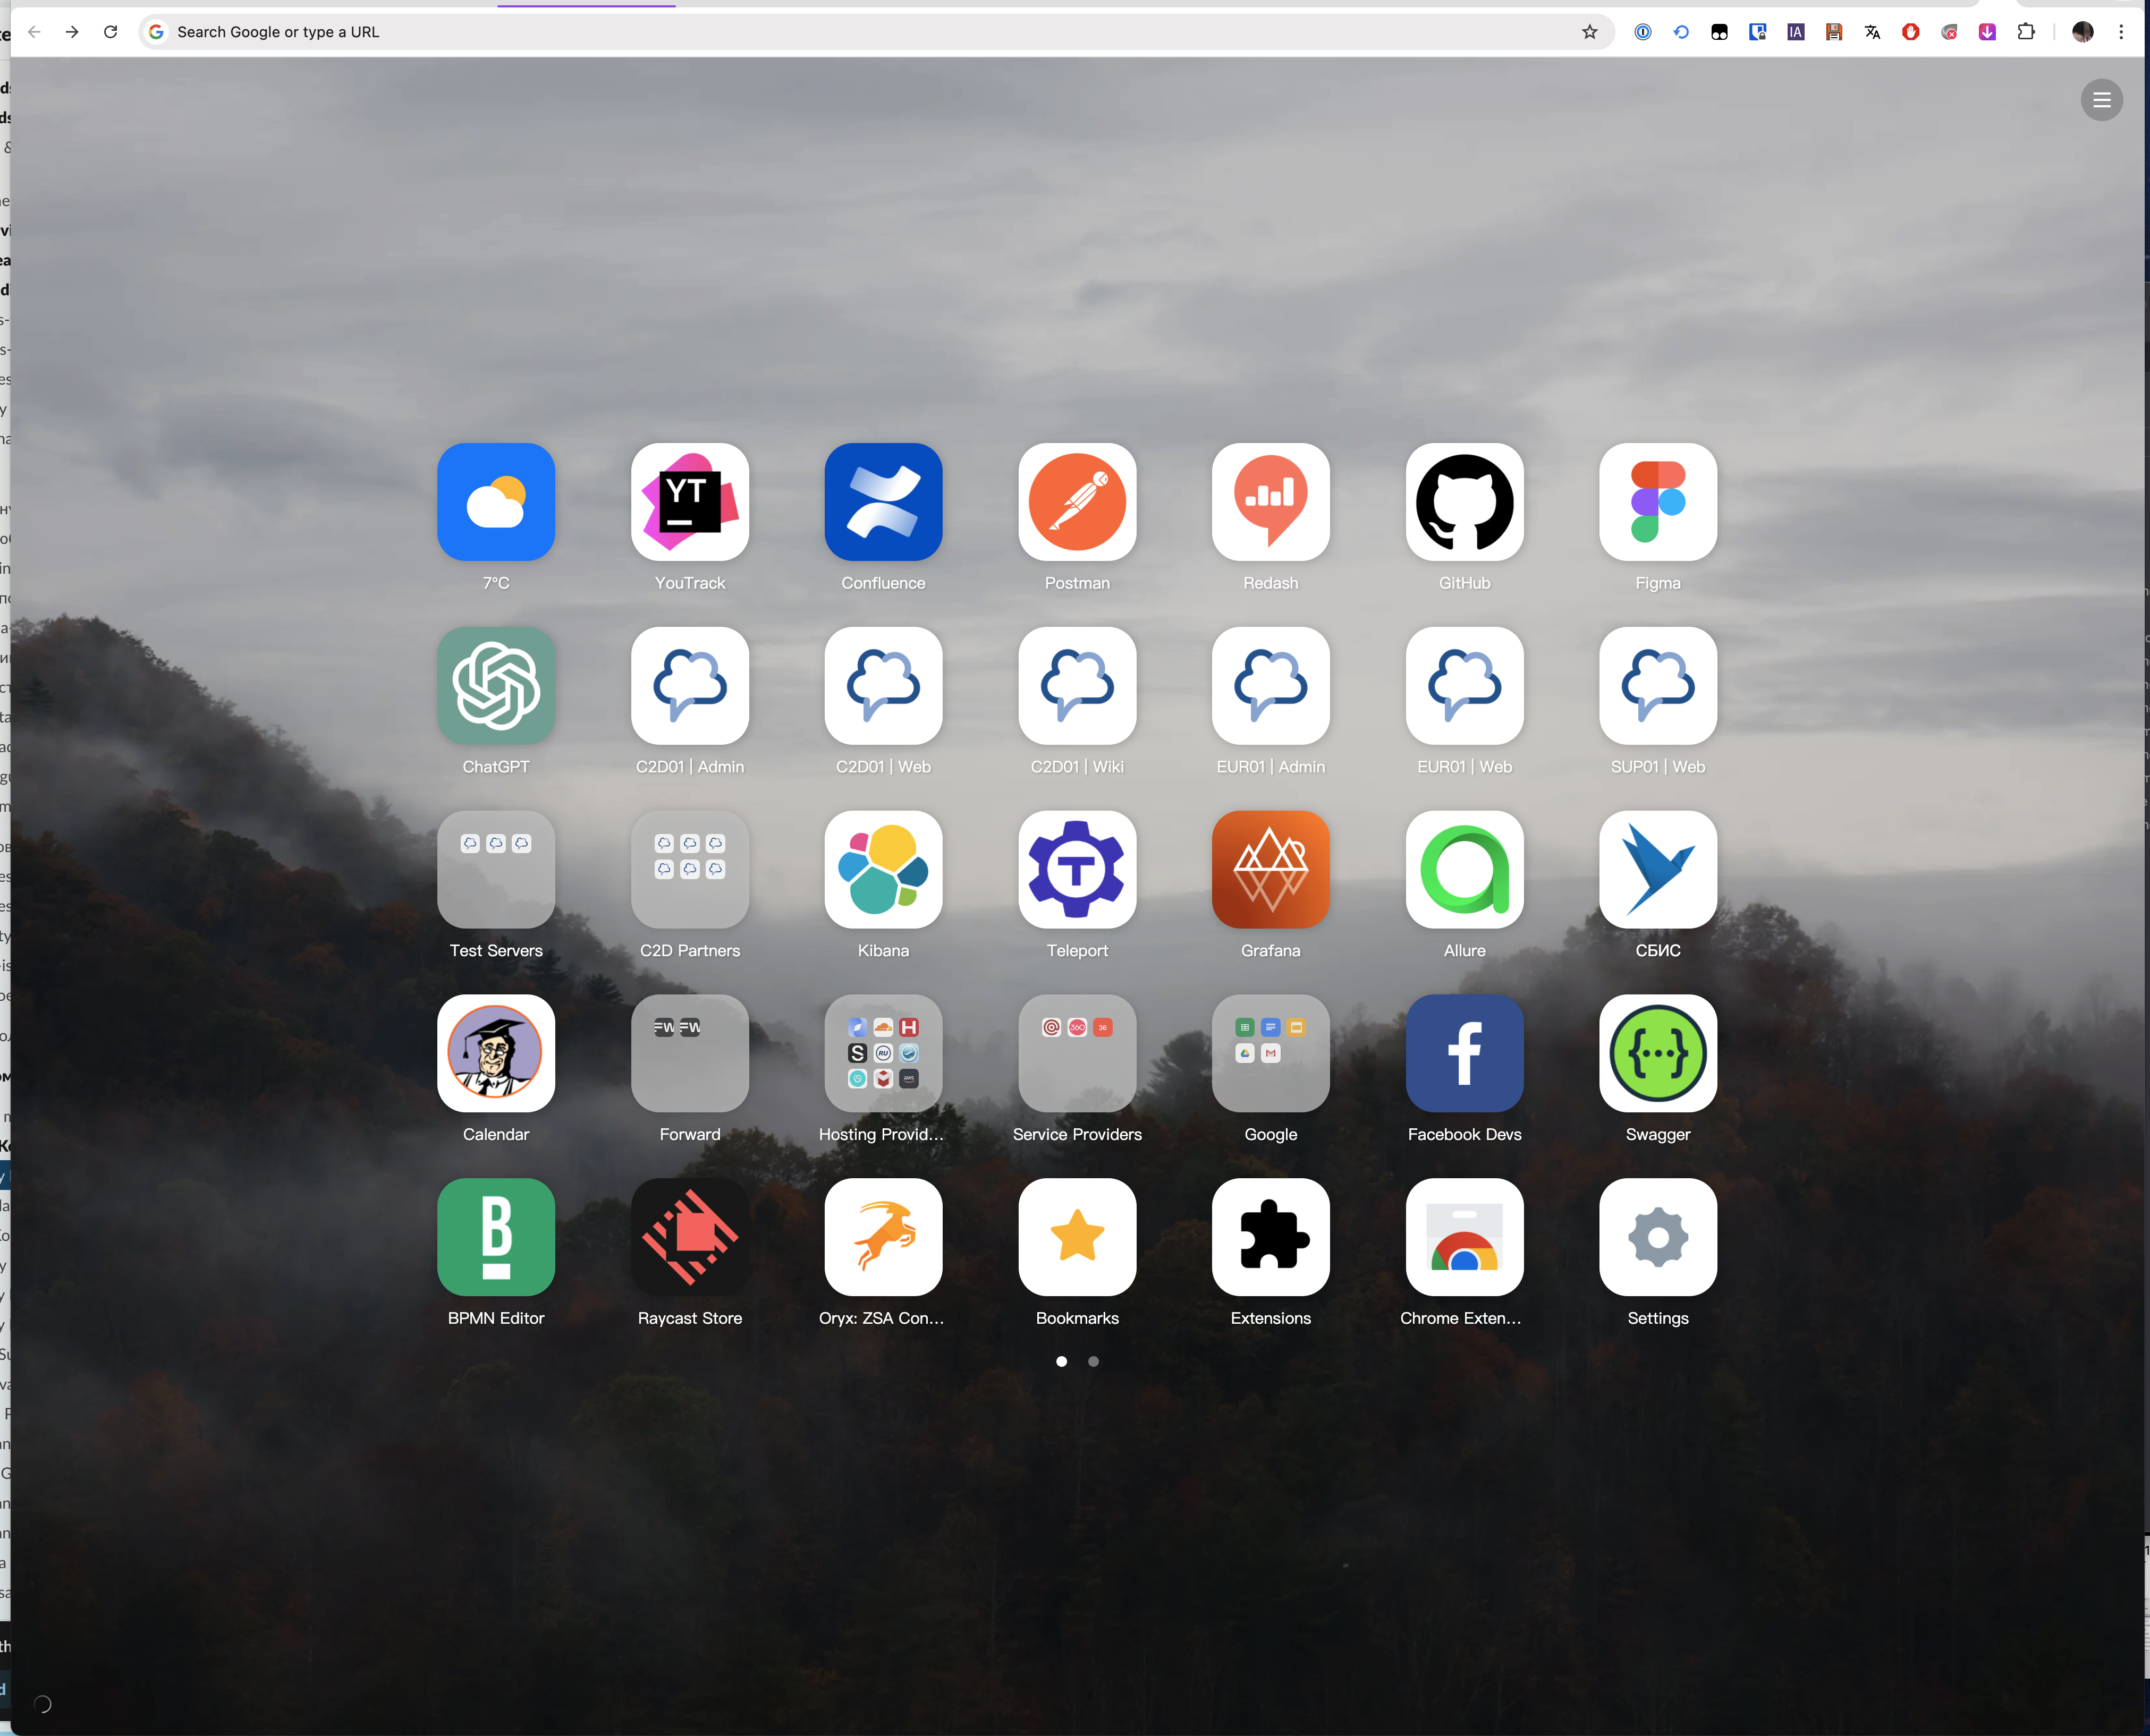Expand the Test Servers folder

tap(495, 869)
